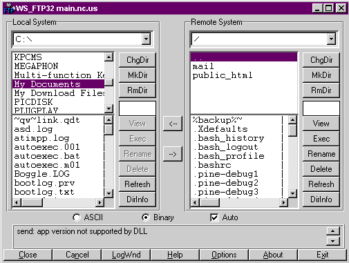
Task: Click local ChgDir button
Action: tap(138, 60)
